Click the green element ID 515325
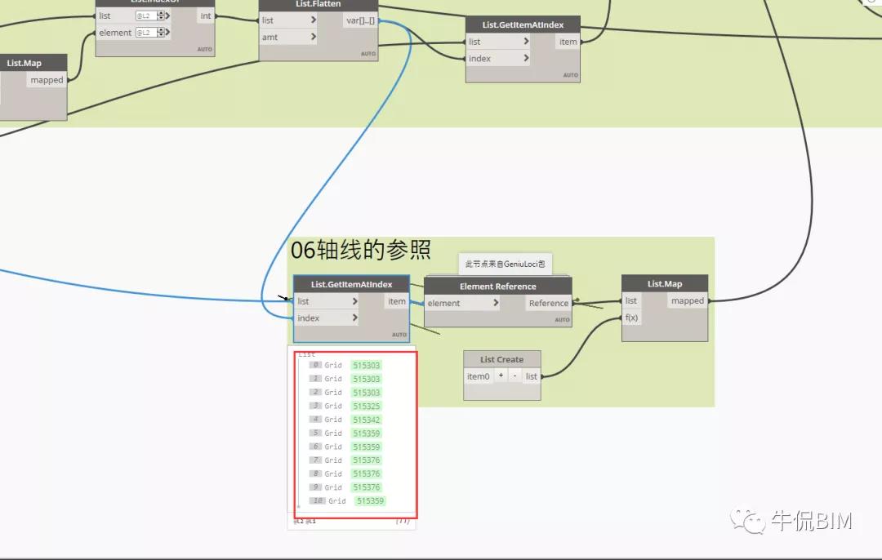 367,406
